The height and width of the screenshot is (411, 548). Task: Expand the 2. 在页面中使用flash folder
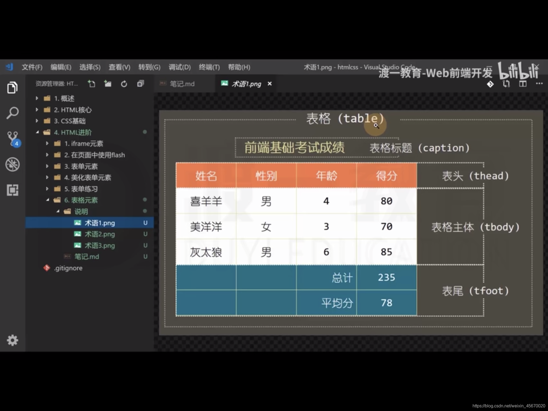pos(47,155)
